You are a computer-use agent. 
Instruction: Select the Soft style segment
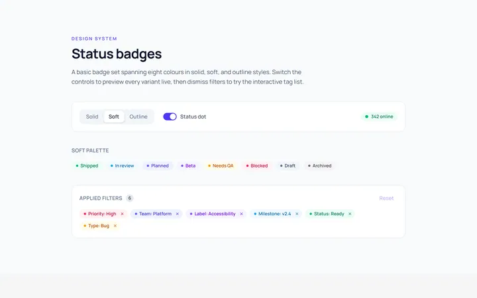[x=114, y=117]
